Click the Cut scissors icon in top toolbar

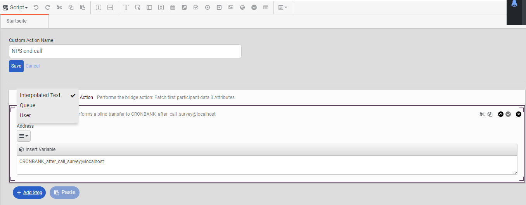[59, 7]
